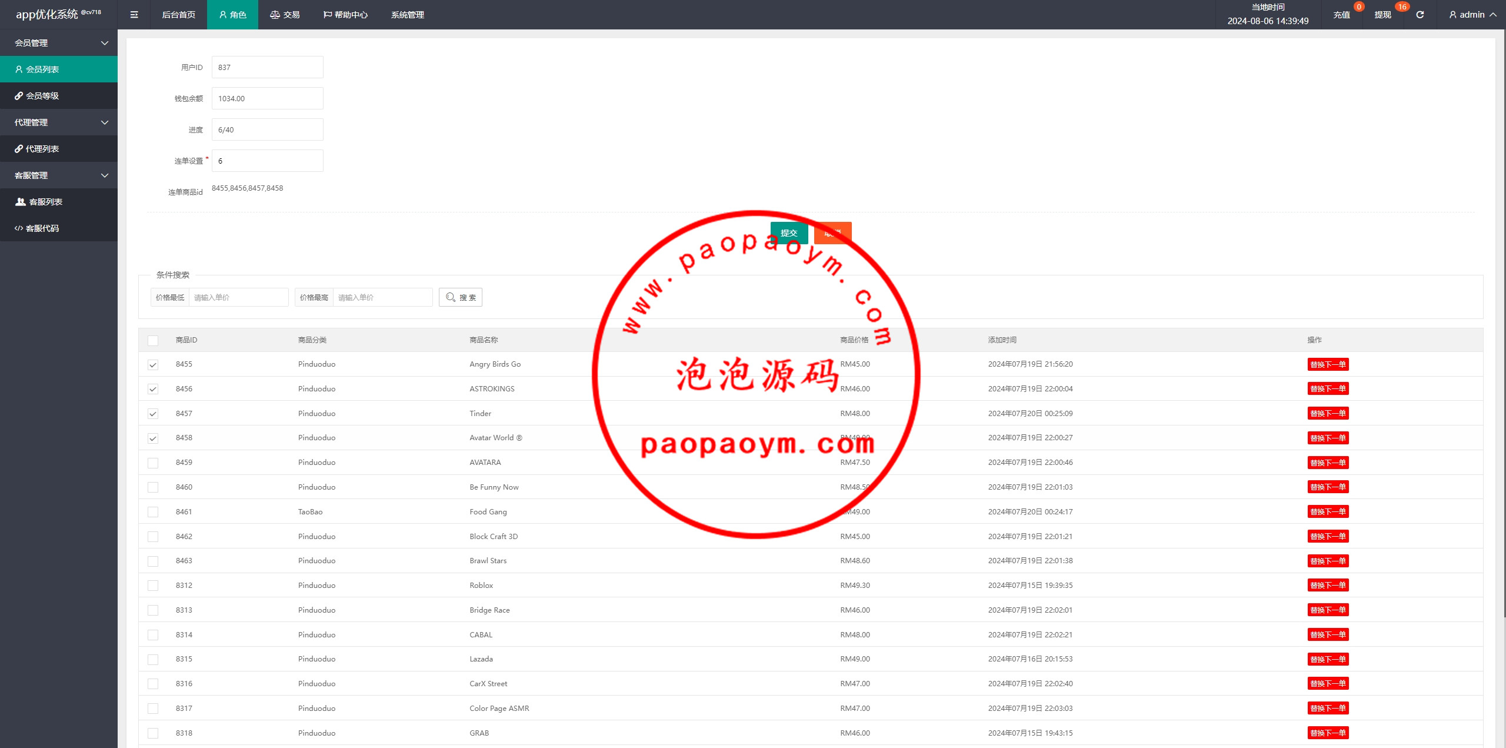
Task: Uncheck the checkbox for product 8455
Action: (x=153, y=365)
